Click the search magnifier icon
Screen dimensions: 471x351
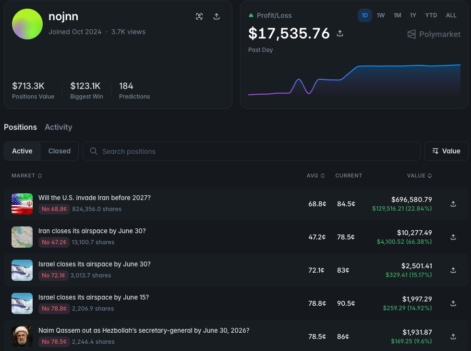pyautogui.click(x=94, y=151)
